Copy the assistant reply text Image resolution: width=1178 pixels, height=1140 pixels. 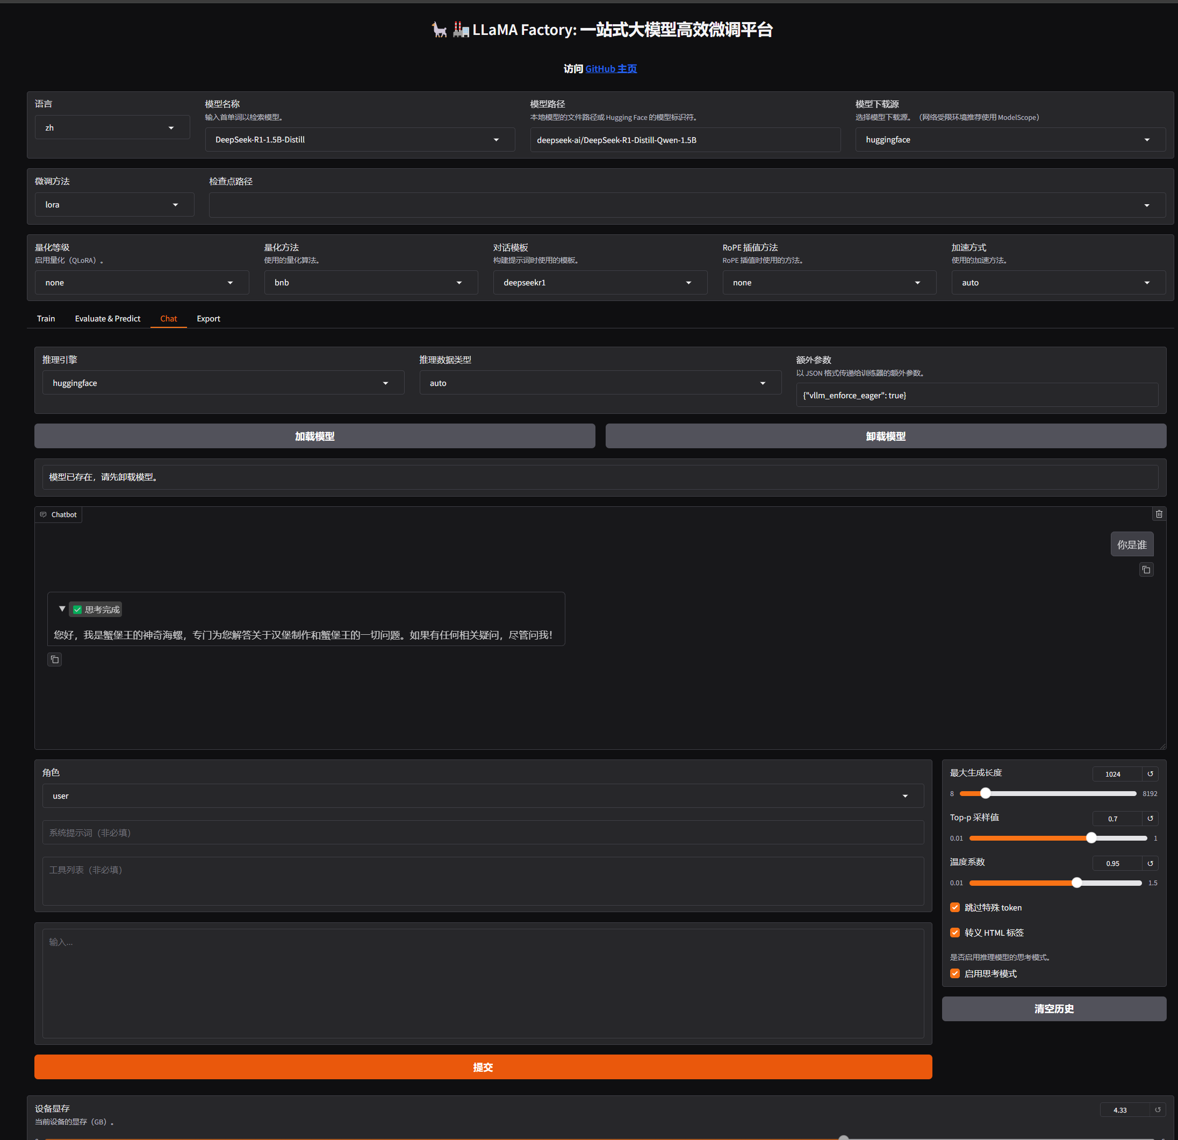55,659
